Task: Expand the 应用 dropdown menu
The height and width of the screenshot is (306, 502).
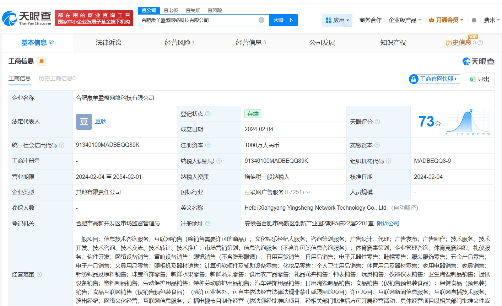Action: (337, 20)
